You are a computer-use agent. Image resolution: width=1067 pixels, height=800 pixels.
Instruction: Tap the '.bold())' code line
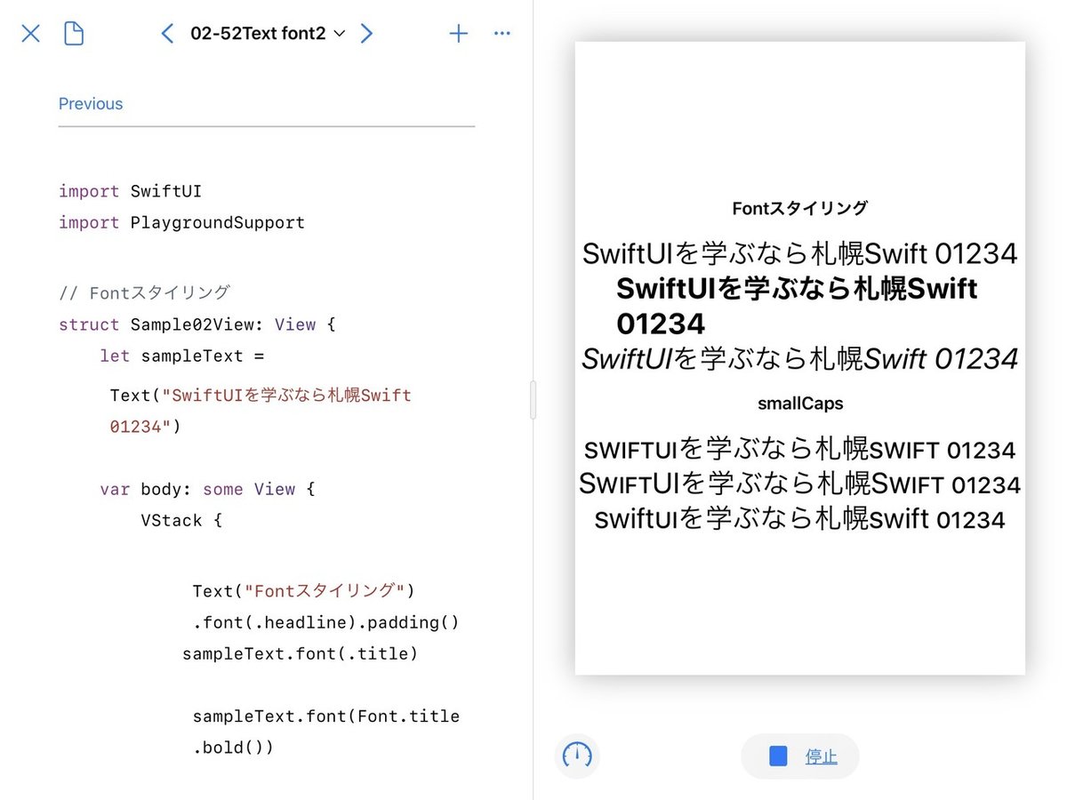pos(233,748)
